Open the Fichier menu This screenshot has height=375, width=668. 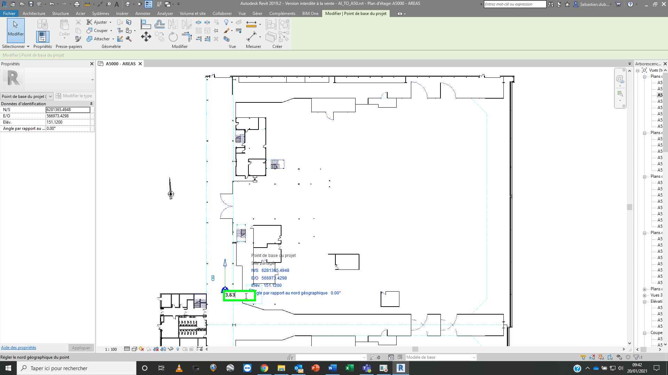(9, 14)
